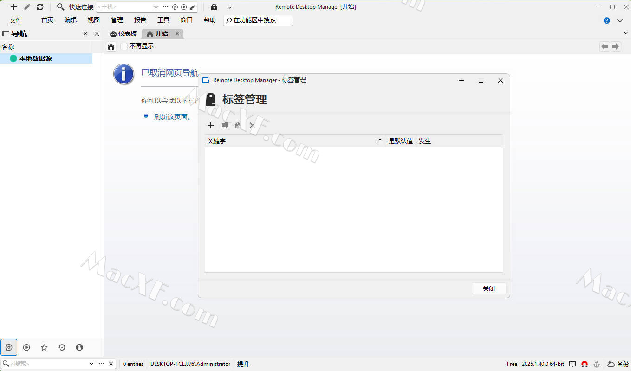Show favorites with the star icon
This screenshot has width=631, height=371.
pos(44,347)
